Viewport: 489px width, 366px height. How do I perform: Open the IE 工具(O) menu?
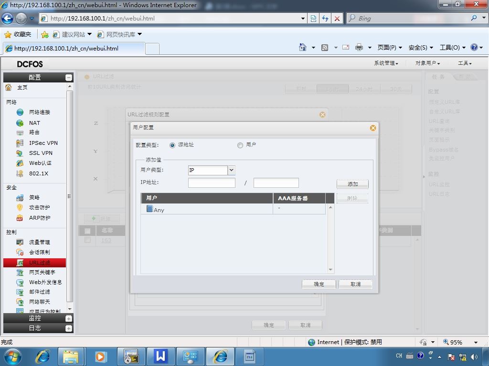(453, 47)
